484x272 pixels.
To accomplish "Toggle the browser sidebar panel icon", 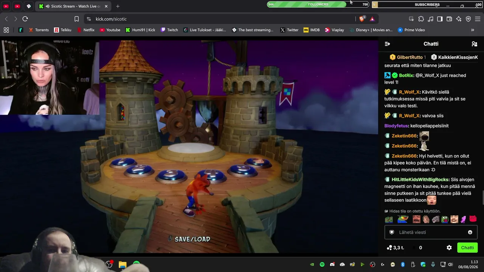I will click(440, 19).
